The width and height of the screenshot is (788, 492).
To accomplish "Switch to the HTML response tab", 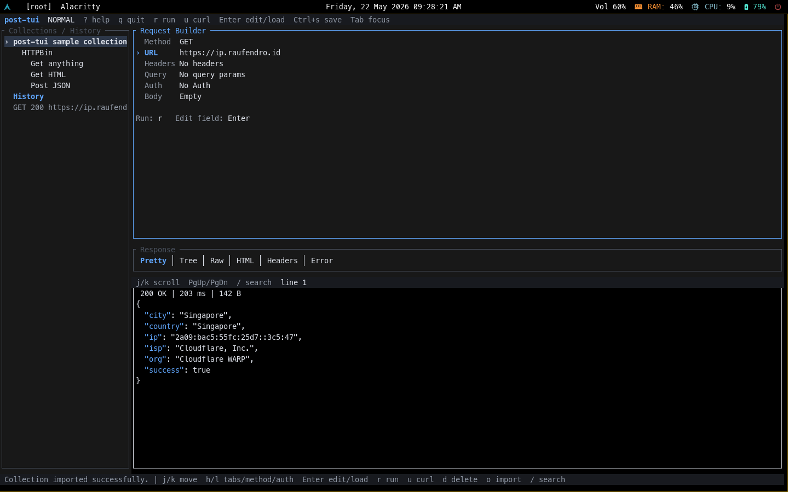I will 245,261.
